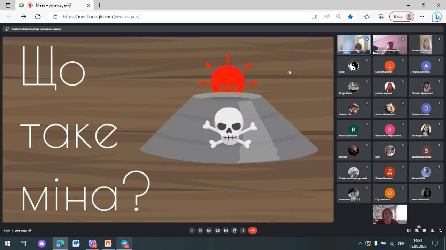Open Edge settings and more menu
Screen dimensions: 446x250
(x=422, y=16)
